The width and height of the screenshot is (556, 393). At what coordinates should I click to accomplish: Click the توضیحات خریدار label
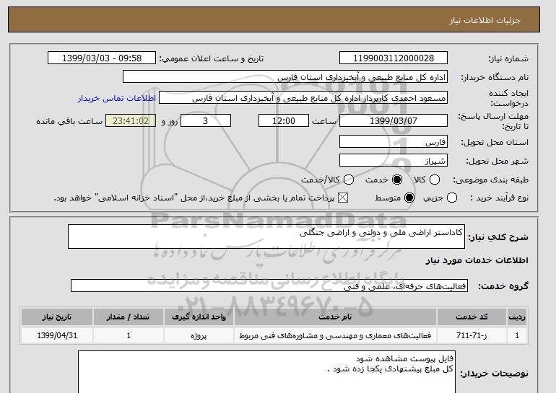click(495, 374)
